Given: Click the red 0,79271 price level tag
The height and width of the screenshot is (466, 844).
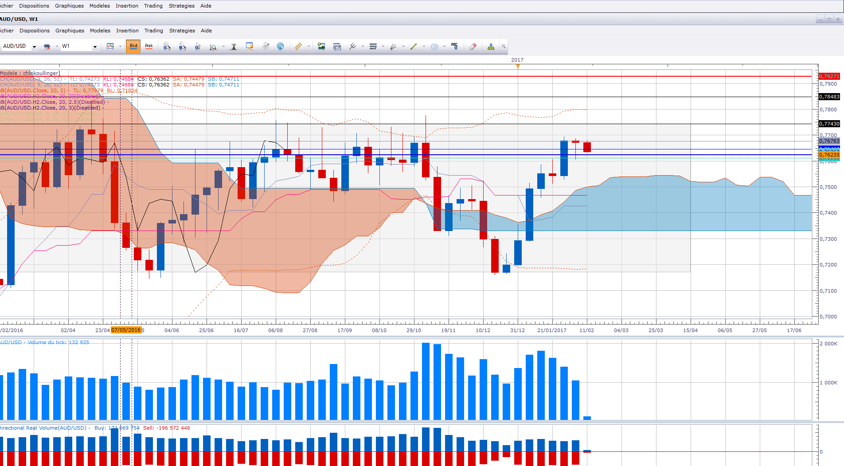Looking at the screenshot, I should coord(829,76).
